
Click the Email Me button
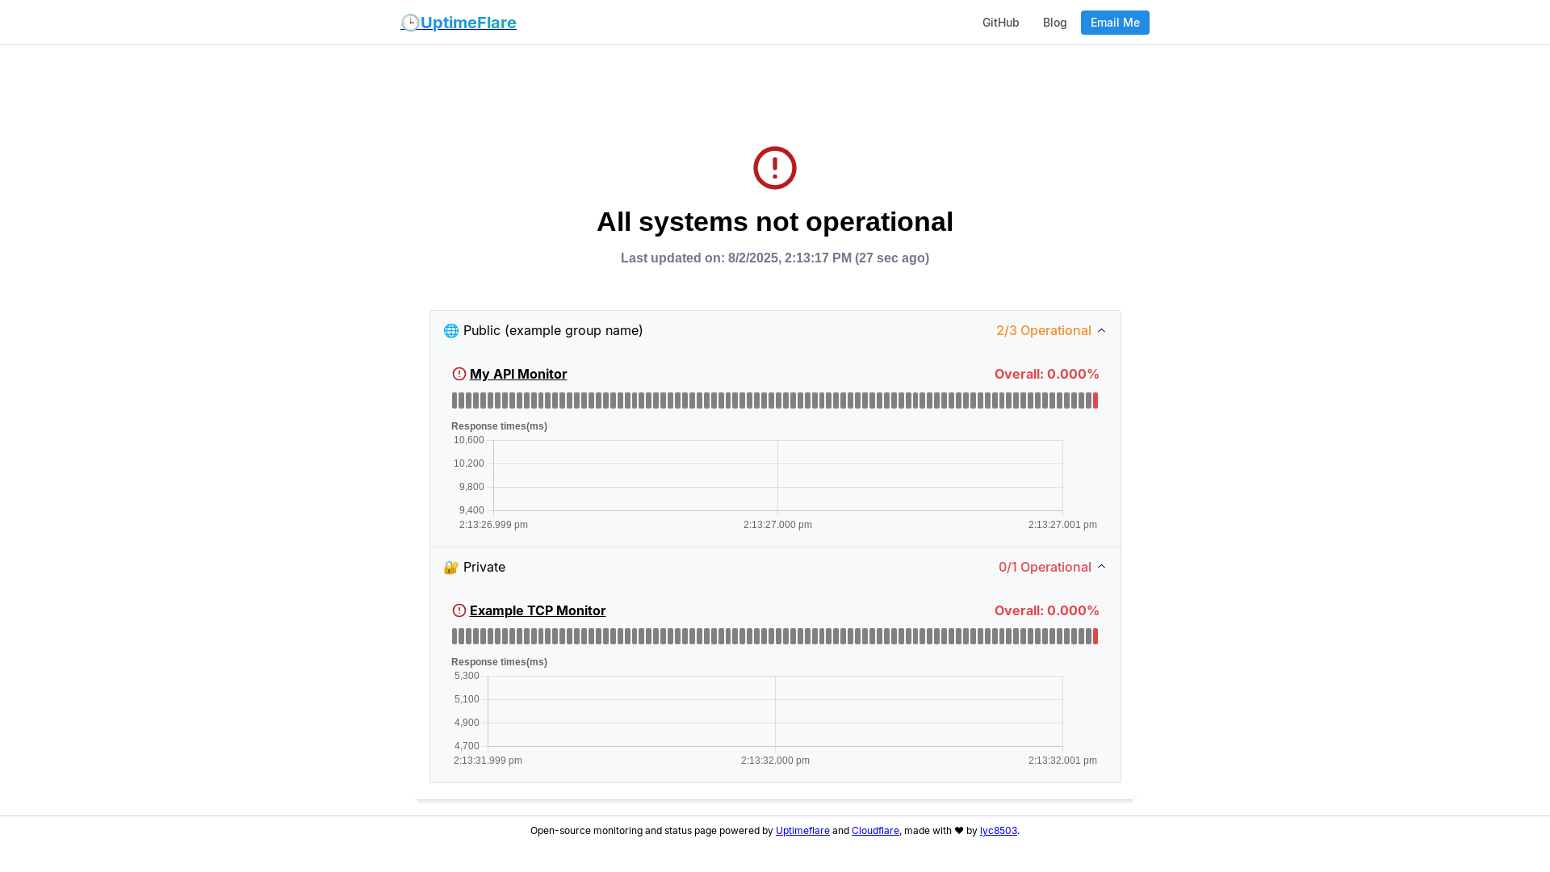pos(1115,23)
